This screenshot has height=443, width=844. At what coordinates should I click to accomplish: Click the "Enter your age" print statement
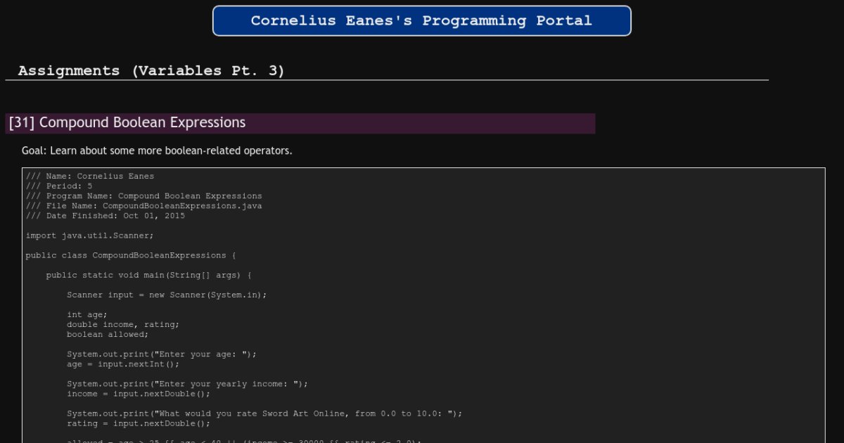(x=162, y=354)
